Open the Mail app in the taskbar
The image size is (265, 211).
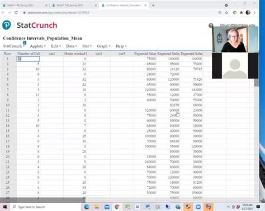(107, 207)
